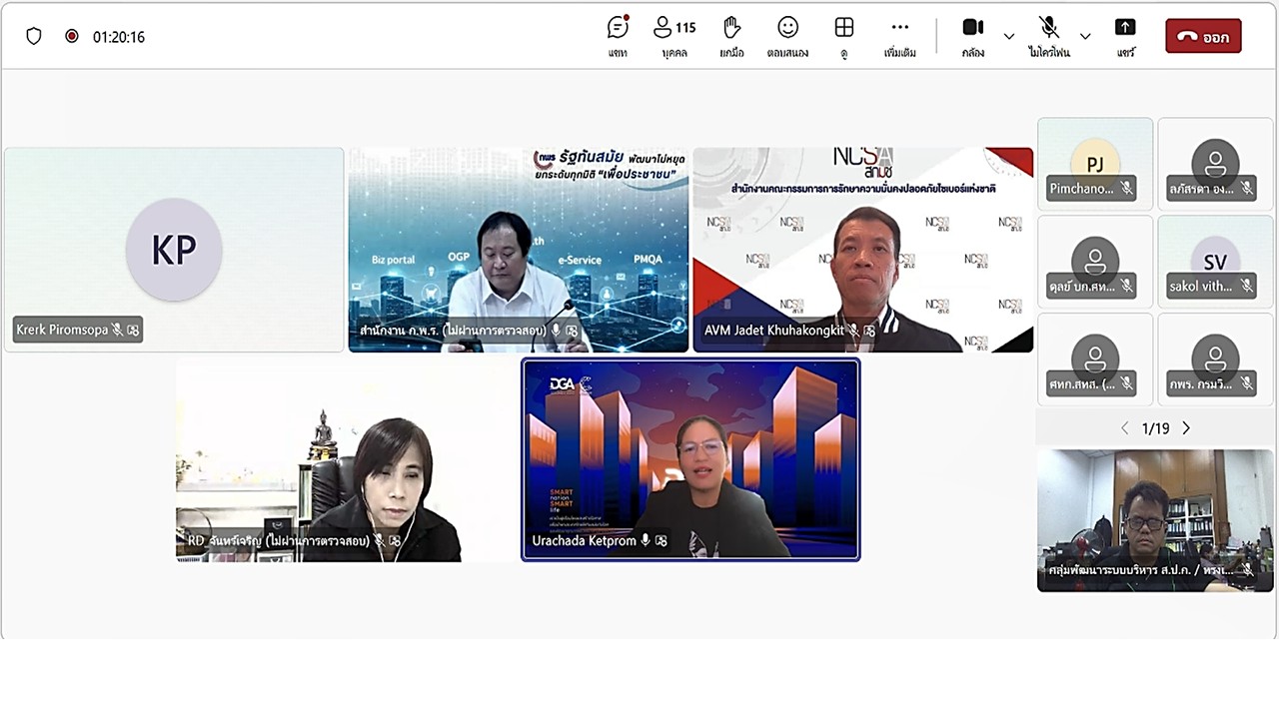Select Urachada Ketprom's highlighted video tile

(690, 459)
